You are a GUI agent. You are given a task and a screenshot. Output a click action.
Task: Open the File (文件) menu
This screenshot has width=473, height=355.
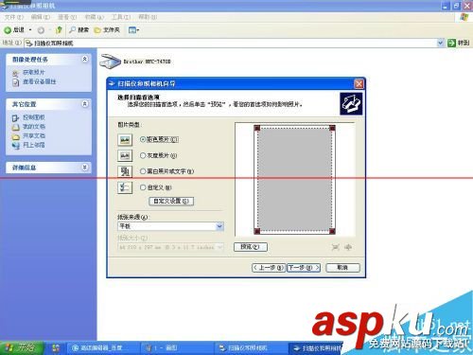(14, 17)
